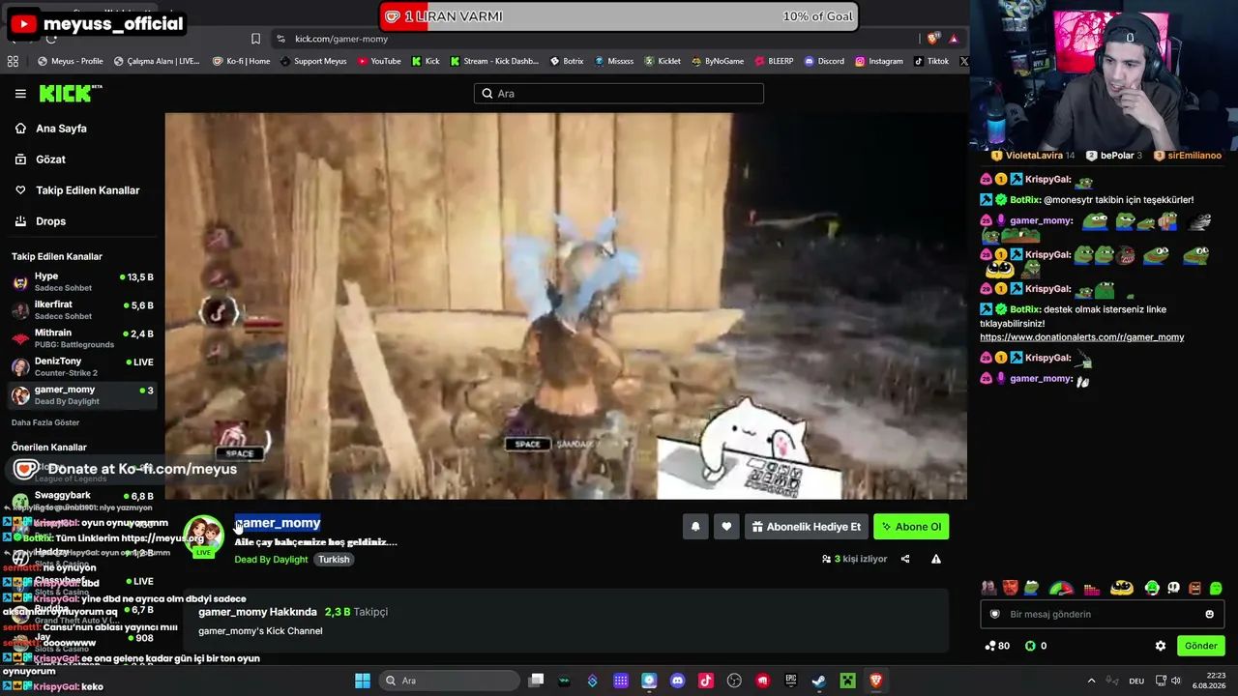Click the browser address bar kick.com/gamer-momy
Screen dimensions: 1238x696
340,39
